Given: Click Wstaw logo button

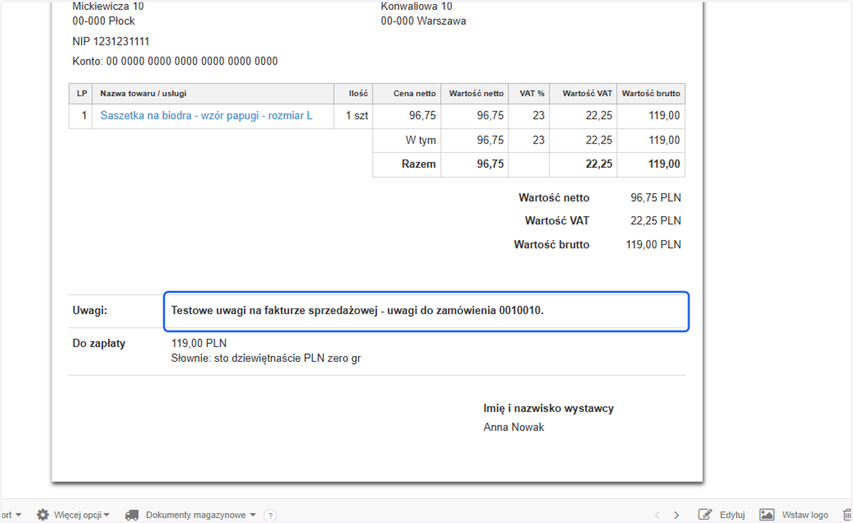Looking at the screenshot, I should coord(805,514).
